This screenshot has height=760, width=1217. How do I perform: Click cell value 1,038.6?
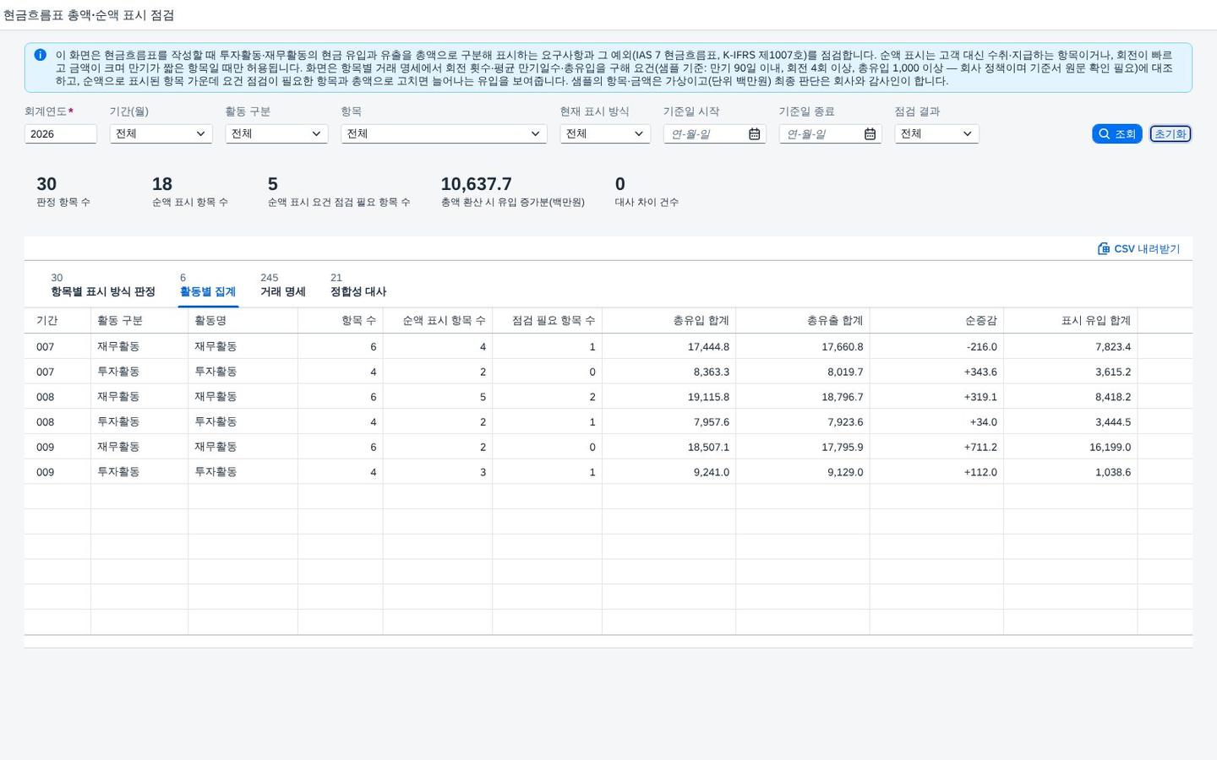pos(1113,473)
